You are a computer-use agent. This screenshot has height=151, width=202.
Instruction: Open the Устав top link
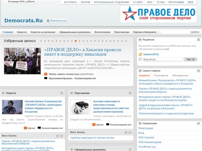coord(160,2)
